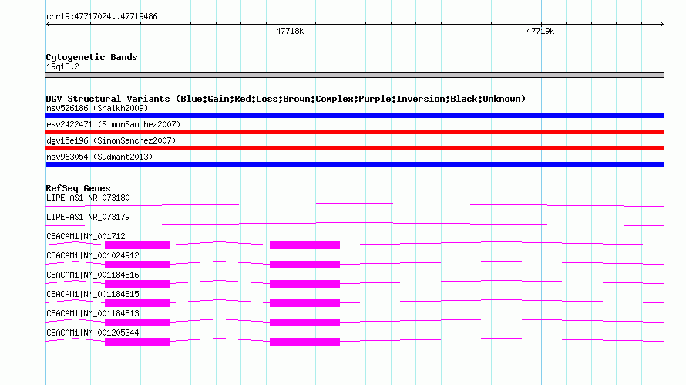Viewport: 686px width, 385px height.
Task: Open the CEACAM1|NM_001205344 transcript label
Action: (x=92, y=333)
